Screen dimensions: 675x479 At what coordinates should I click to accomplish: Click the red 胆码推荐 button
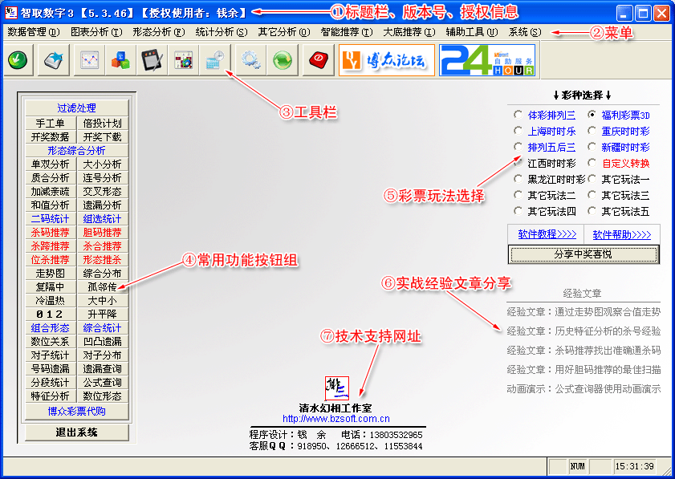(x=103, y=233)
